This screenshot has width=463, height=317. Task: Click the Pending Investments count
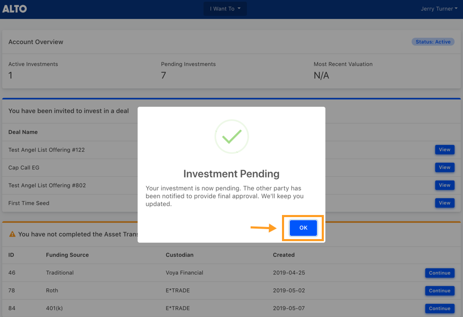pos(163,75)
